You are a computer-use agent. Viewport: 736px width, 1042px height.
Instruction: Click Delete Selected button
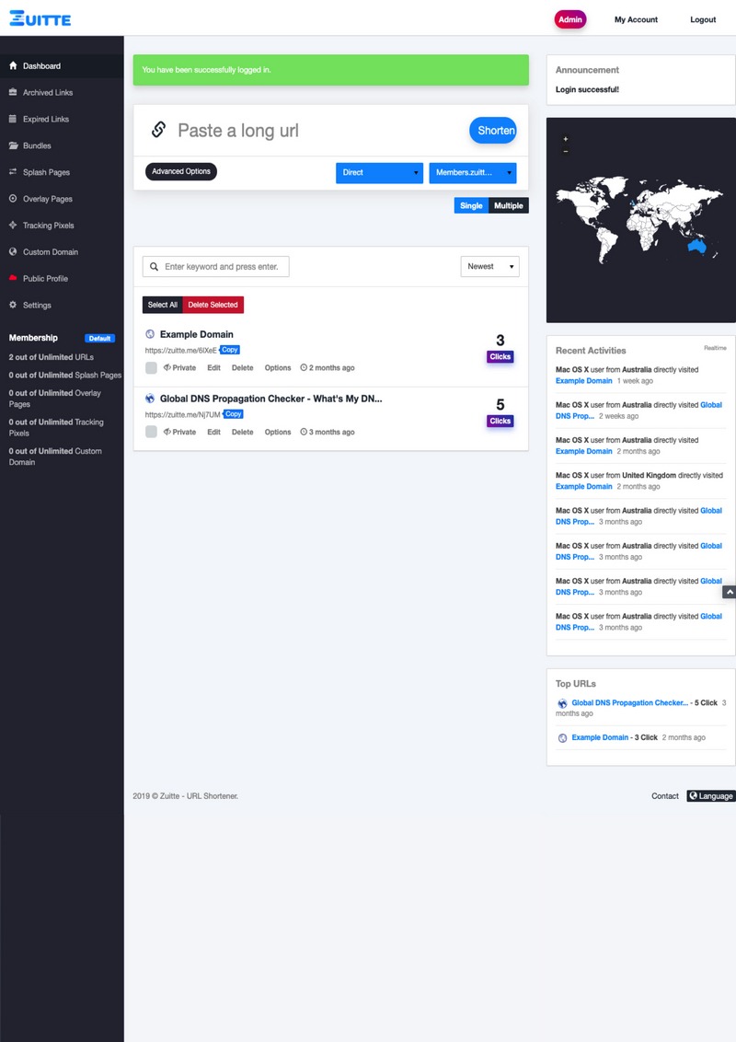point(213,305)
